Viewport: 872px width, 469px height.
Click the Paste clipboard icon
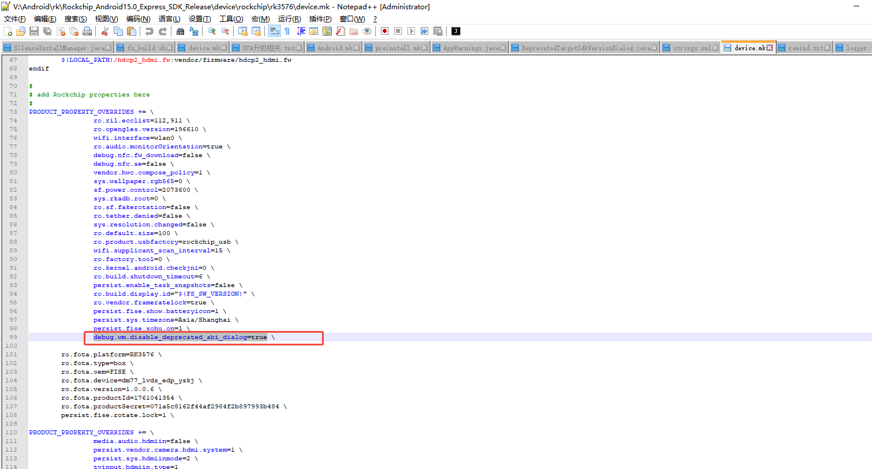(x=132, y=31)
